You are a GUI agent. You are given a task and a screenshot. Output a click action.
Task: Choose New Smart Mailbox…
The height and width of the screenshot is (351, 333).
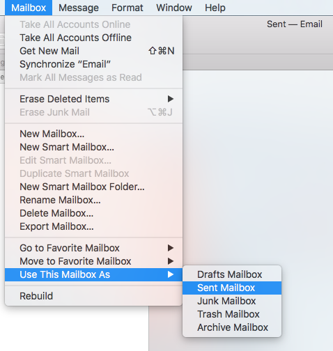93,147
